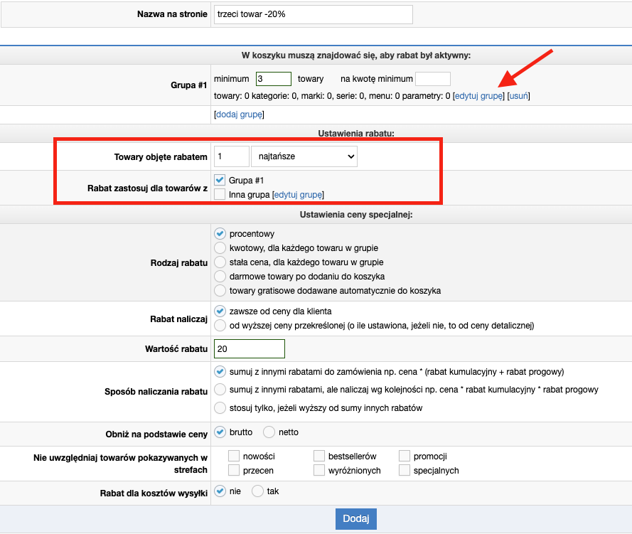Screen dimensions: 632x534
Task: Click the Dodaj submit button
Action: 355,518
